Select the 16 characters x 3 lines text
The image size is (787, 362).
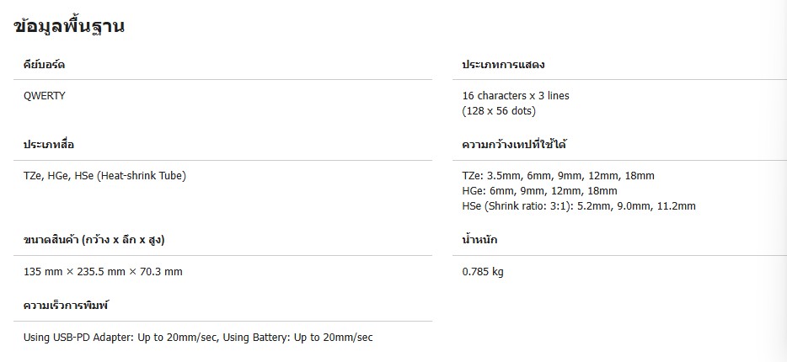point(516,96)
